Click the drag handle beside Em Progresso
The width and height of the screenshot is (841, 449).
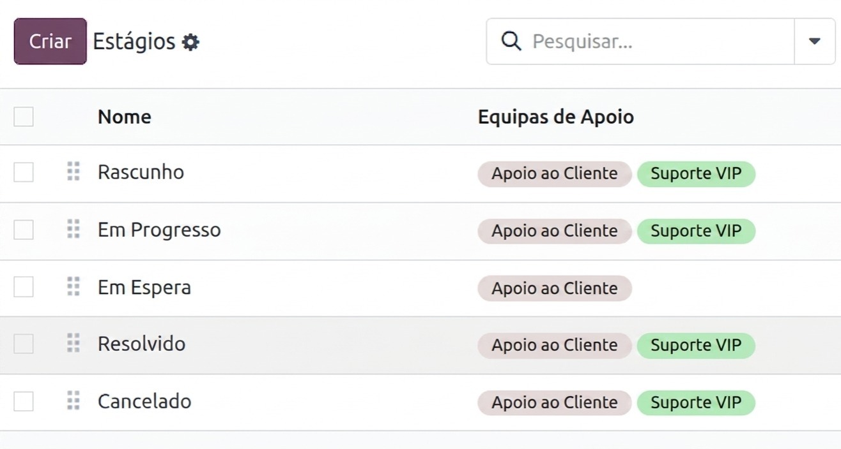click(73, 229)
